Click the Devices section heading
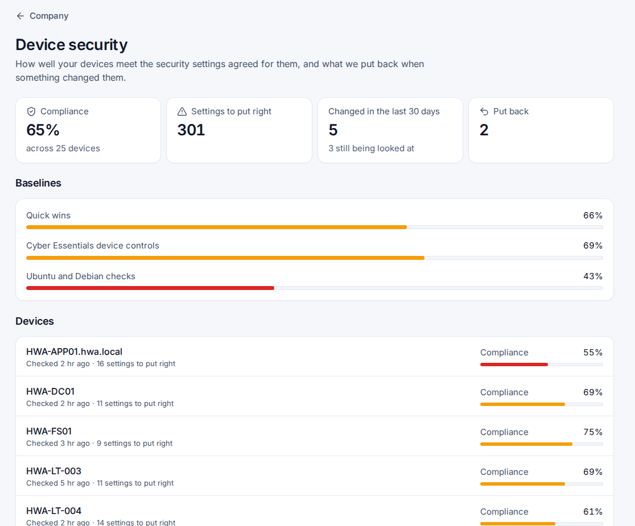635x526 pixels. tap(35, 321)
